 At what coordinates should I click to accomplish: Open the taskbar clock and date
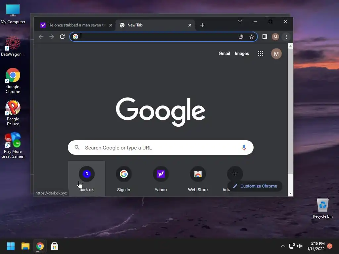[x=316, y=246]
